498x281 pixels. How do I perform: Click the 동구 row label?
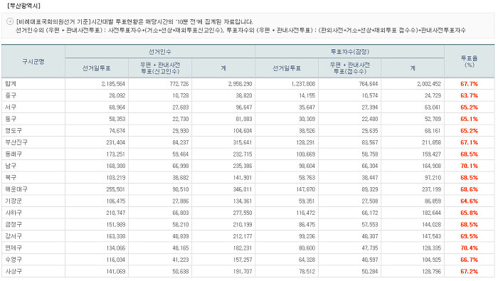point(11,119)
